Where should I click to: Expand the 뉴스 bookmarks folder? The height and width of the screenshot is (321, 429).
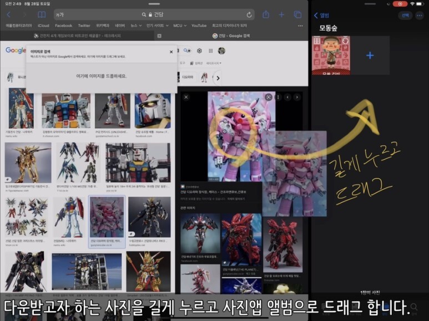click(136, 26)
